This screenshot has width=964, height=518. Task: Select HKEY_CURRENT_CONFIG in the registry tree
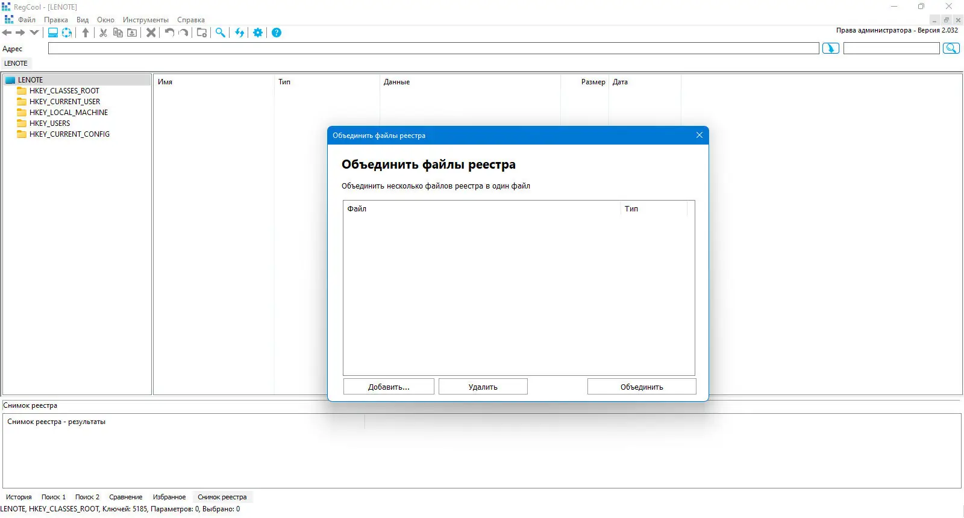tap(69, 134)
